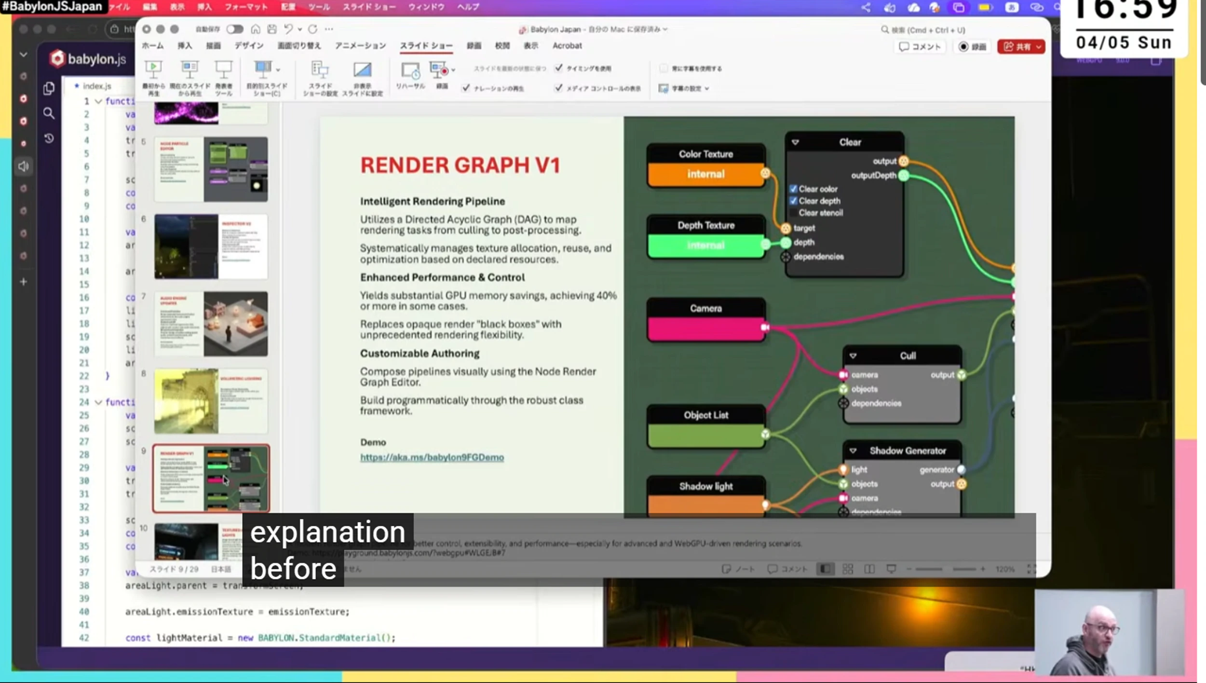Open slide show settings icon

coord(320,70)
